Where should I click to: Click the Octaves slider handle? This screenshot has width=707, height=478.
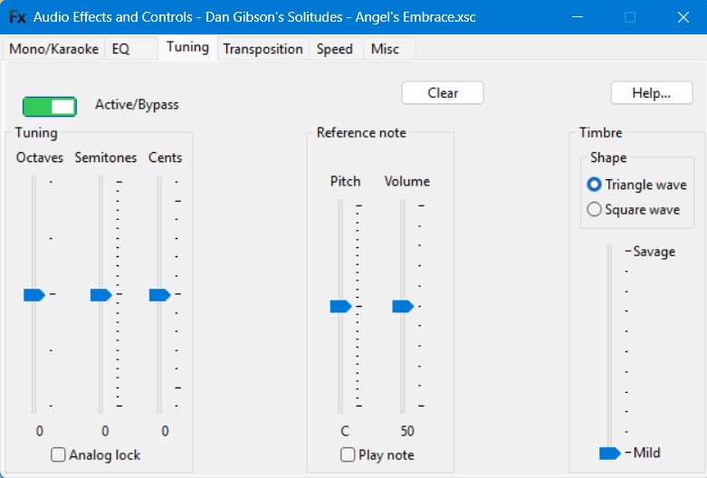click(x=34, y=294)
